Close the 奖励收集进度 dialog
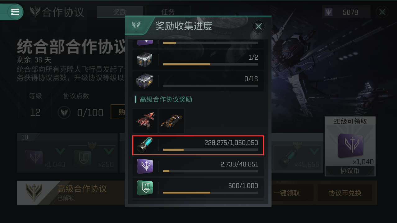 pyautogui.click(x=258, y=26)
